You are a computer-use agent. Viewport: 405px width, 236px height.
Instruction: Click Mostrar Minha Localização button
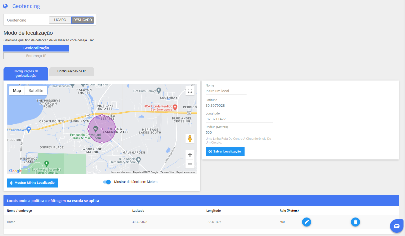pos(33,183)
